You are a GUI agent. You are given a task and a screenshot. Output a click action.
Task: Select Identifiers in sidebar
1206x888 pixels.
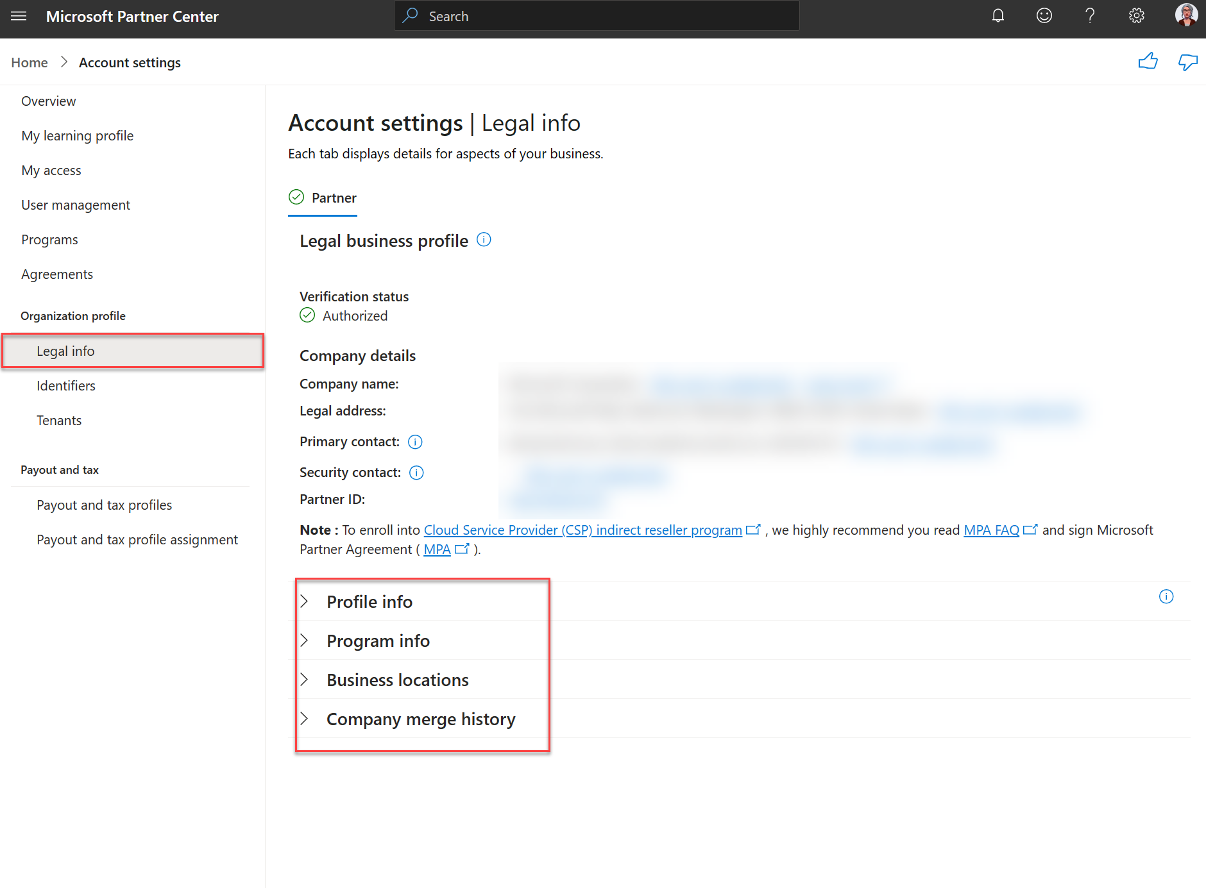[x=66, y=385]
